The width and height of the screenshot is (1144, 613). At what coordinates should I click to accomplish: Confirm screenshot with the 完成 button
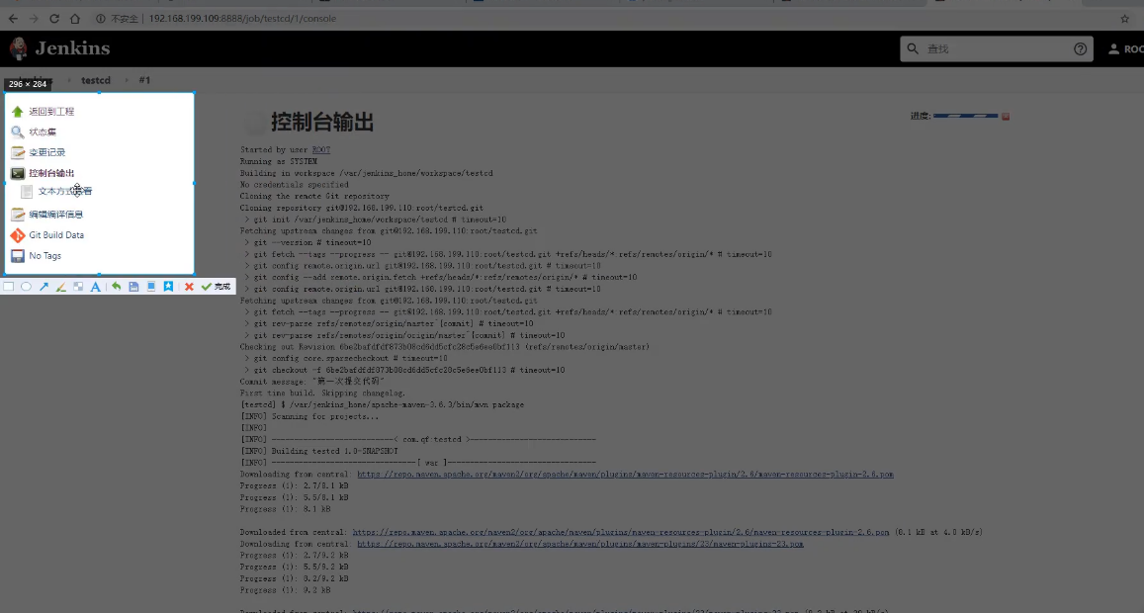[x=216, y=287]
